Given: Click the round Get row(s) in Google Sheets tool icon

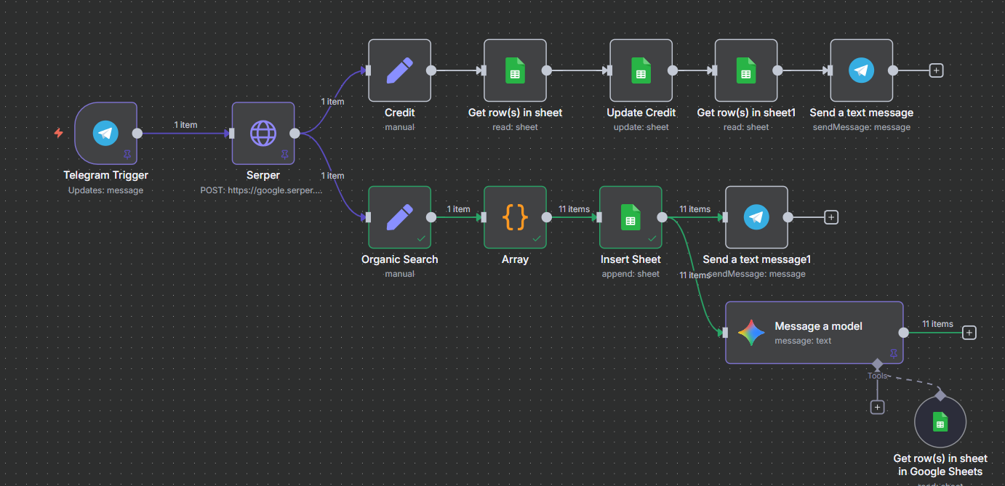Looking at the screenshot, I should coord(940,421).
